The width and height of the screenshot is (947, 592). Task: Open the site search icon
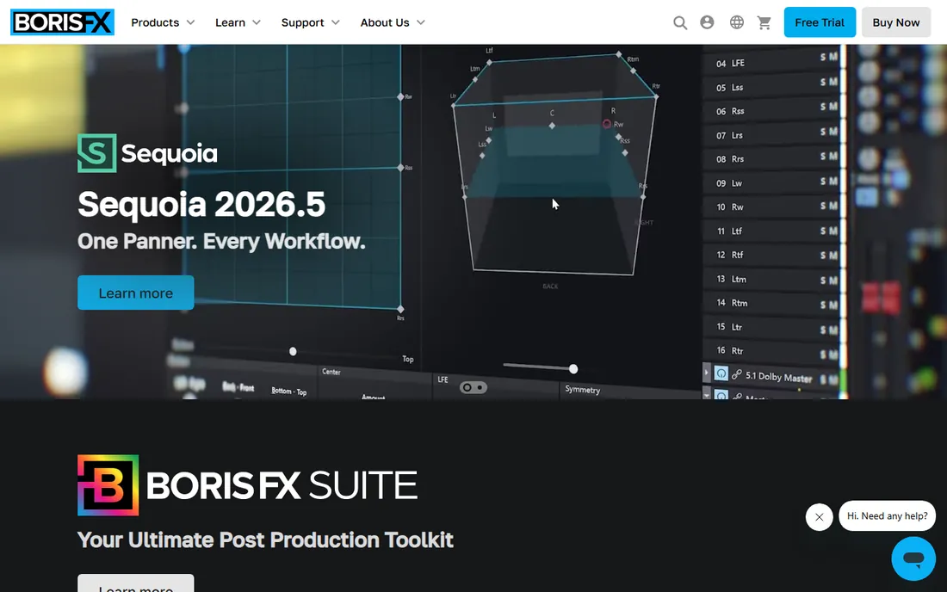click(680, 23)
